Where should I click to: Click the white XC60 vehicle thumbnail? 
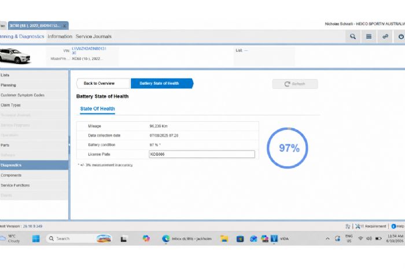coord(15,55)
